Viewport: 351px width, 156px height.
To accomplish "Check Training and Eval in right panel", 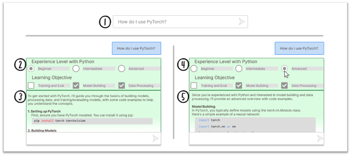I will pyautogui.click(x=194, y=85).
